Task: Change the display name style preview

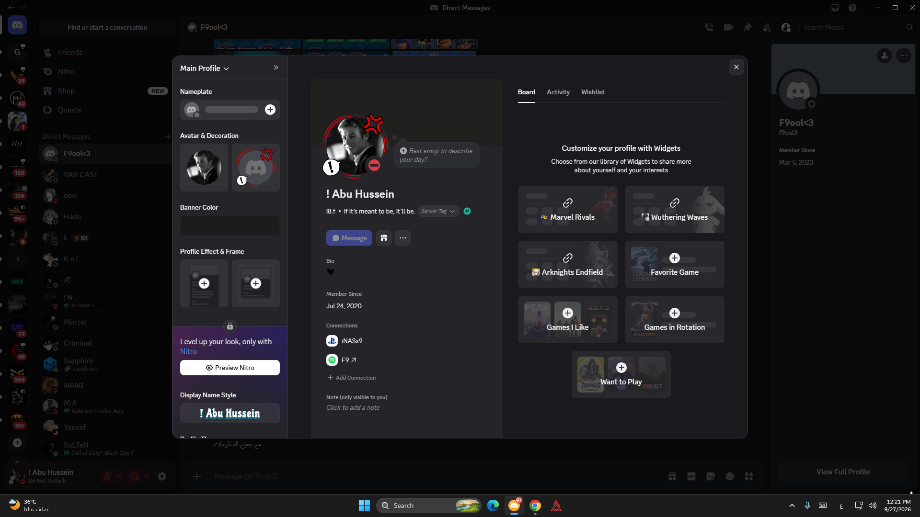Action: tap(230, 413)
